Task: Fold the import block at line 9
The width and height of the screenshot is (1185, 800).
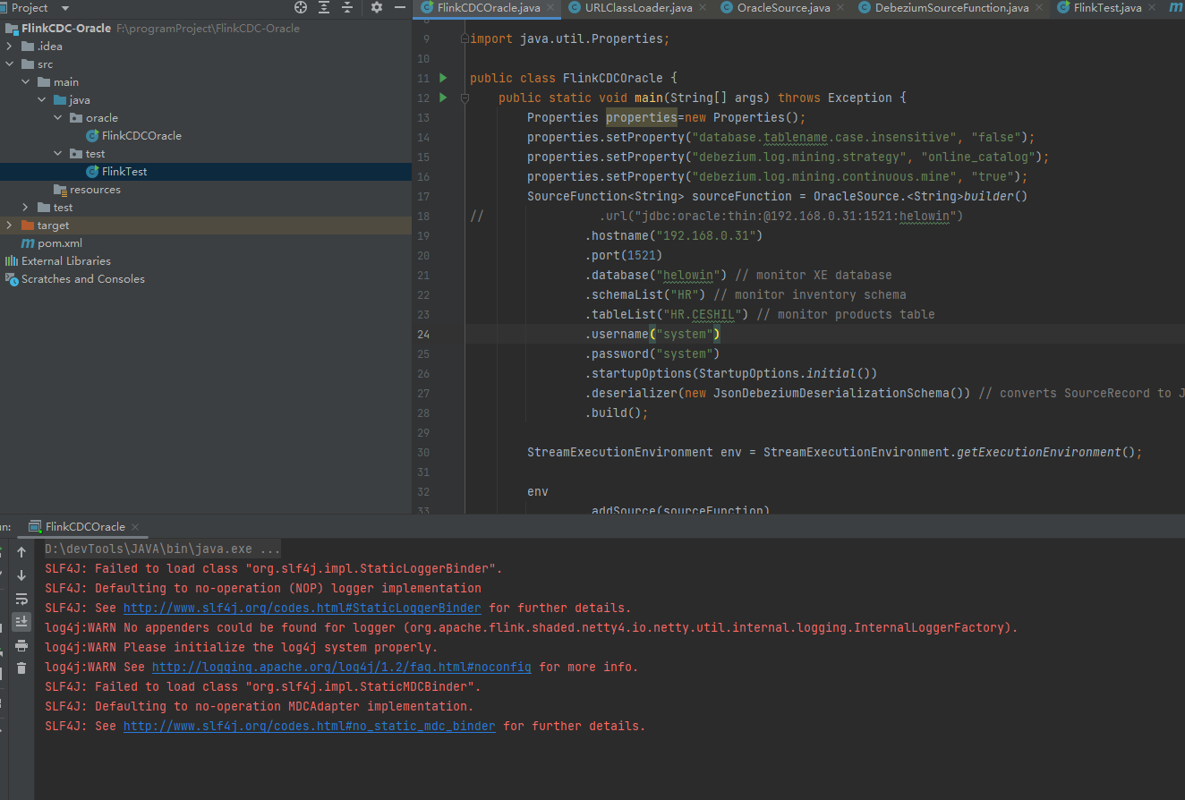Action: (x=465, y=39)
